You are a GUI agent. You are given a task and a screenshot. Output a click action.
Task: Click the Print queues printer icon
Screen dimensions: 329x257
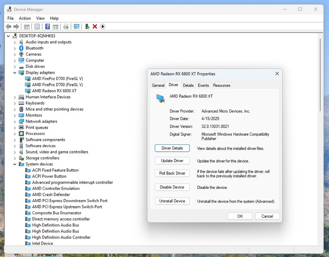[21, 127]
